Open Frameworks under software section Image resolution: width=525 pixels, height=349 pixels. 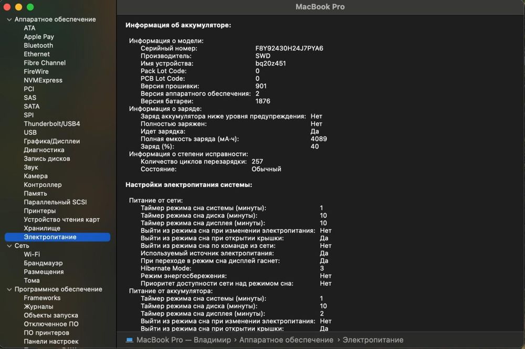42,298
